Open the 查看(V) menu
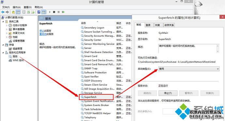This screenshot has height=121, width=225. (27, 7)
